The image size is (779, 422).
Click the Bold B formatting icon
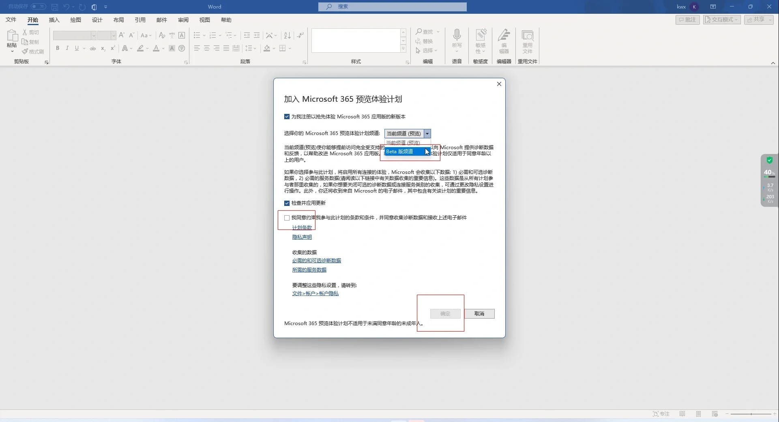pyautogui.click(x=58, y=48)
